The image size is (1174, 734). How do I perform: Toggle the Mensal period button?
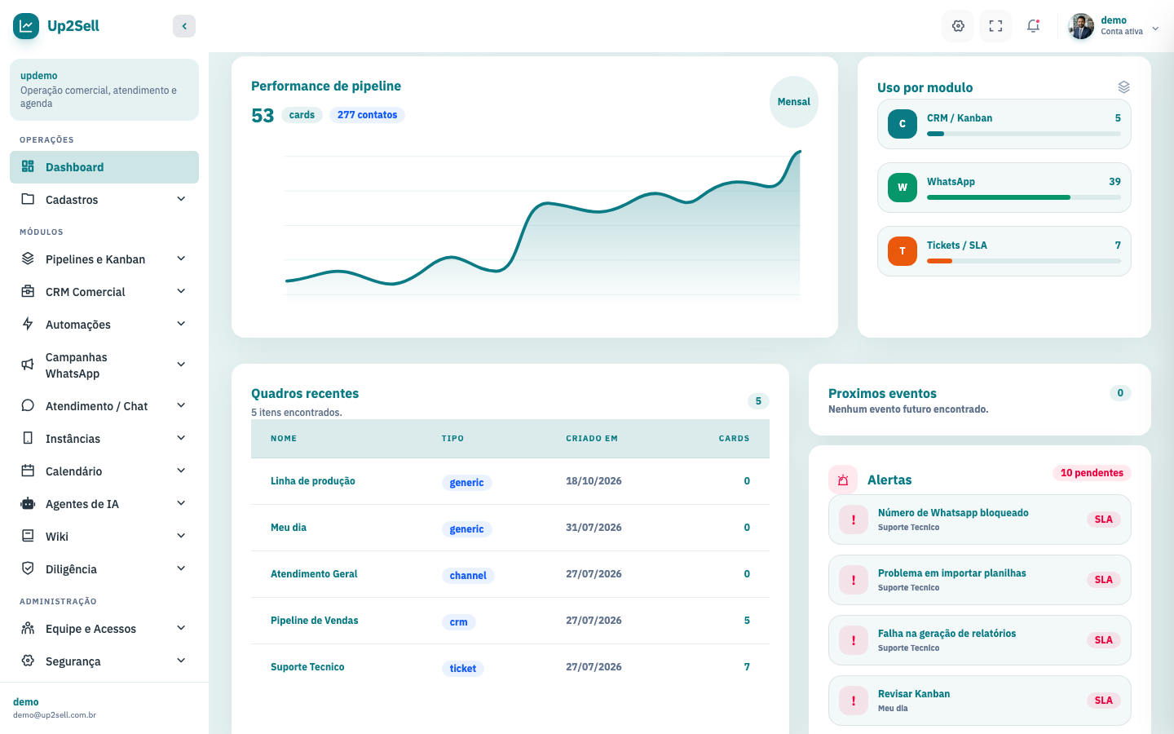coord(794,102)
